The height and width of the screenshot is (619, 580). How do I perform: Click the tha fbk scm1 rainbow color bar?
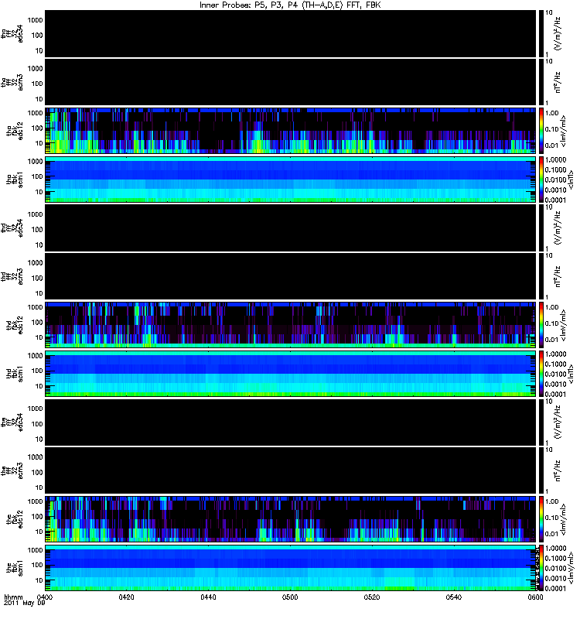pyautogui.click(x=541, y=180)
